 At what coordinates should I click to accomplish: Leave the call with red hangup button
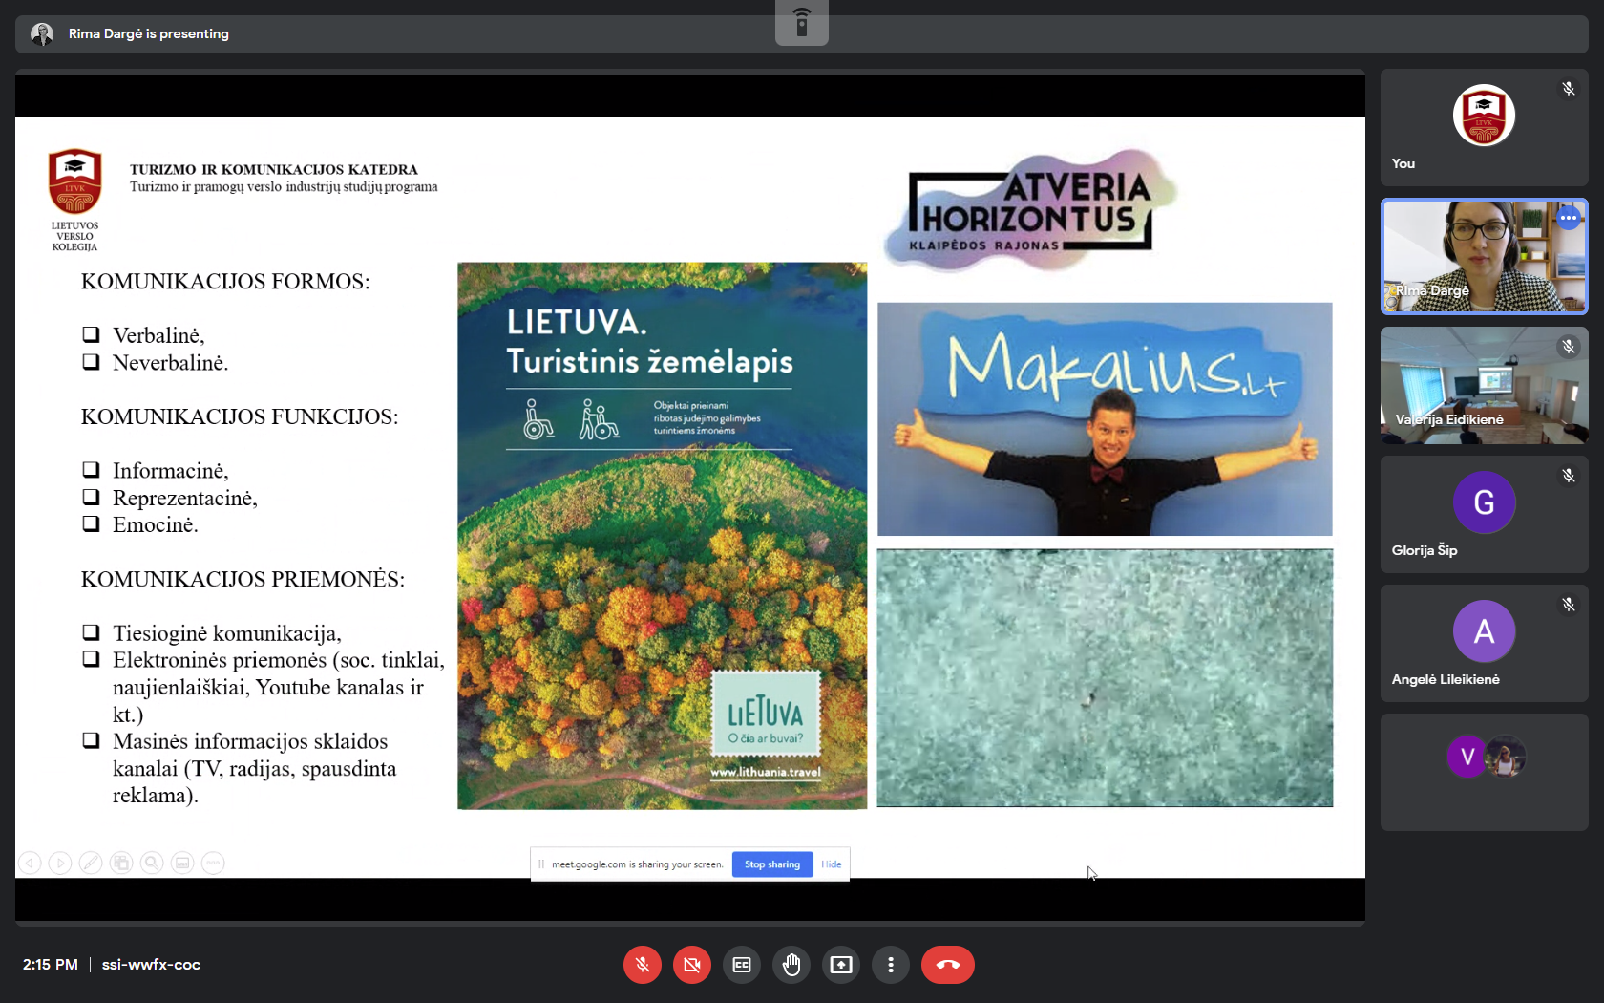point(948,965)
